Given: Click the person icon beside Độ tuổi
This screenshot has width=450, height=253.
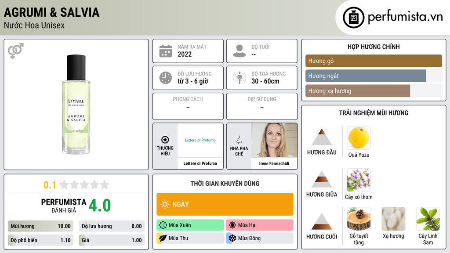Looking at the screenshot, I should pyautogui.click(x=240, y=51).
